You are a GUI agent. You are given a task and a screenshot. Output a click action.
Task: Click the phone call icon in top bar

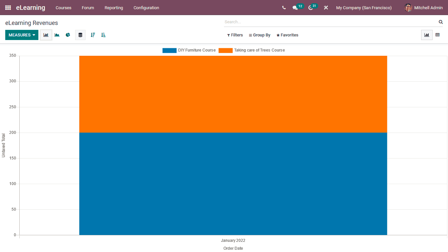[x=284, y=8]
